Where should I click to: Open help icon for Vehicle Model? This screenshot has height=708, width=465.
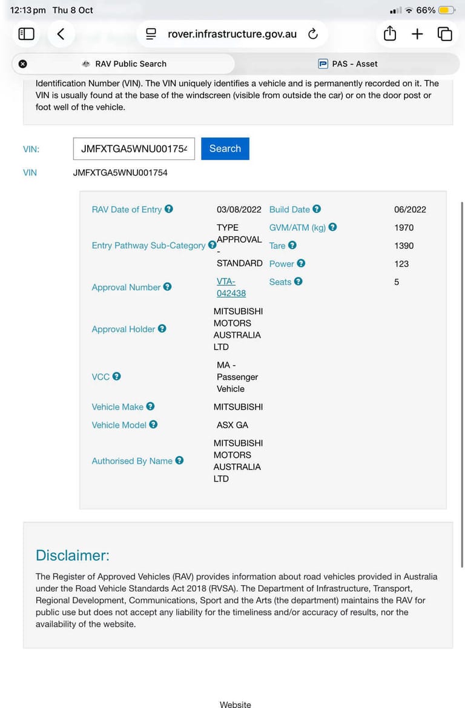(x=154, y=425)
